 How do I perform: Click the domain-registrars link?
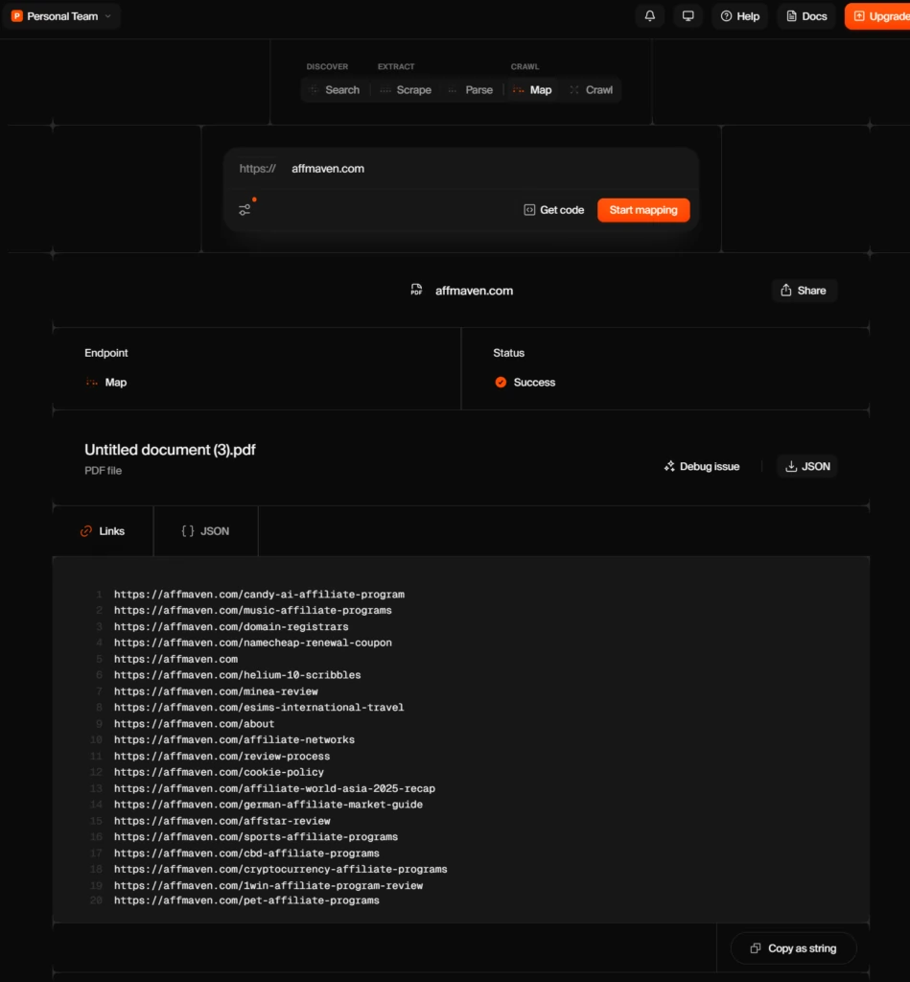[x=231, y=627]
